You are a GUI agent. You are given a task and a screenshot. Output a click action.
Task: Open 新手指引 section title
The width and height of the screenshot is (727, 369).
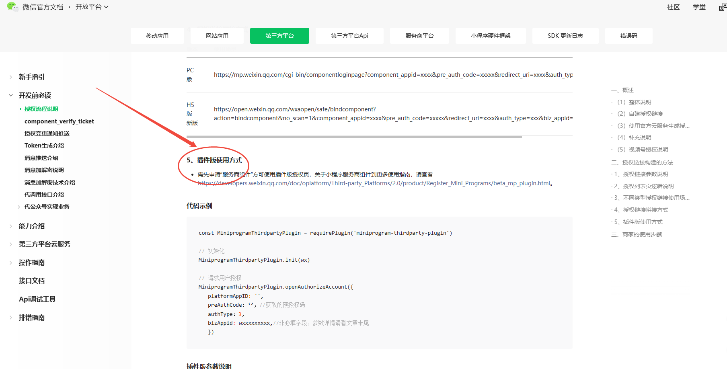pyautogui.click(x=32, y=77)
